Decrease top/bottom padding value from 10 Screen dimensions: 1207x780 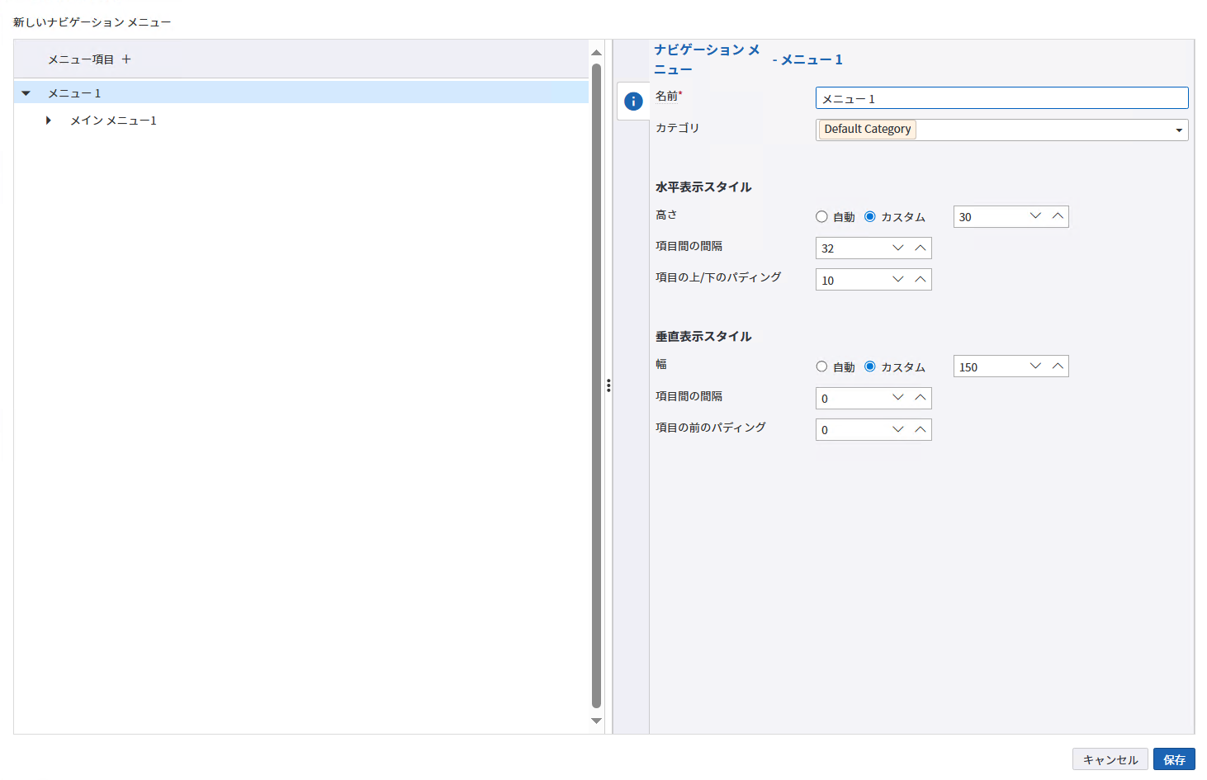[898, 280]
